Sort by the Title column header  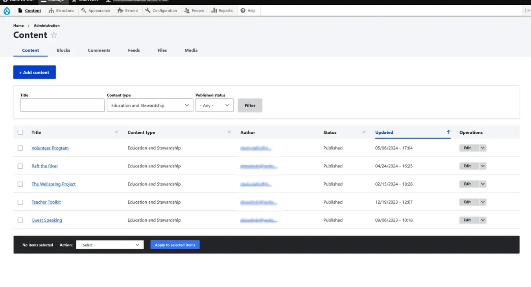(x=36, y=132)
